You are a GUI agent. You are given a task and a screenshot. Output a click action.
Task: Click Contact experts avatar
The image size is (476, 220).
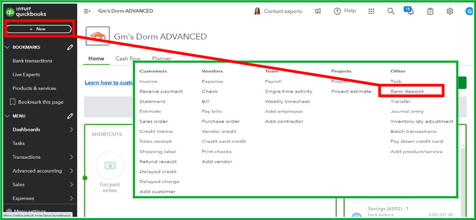tap(257, 11)
